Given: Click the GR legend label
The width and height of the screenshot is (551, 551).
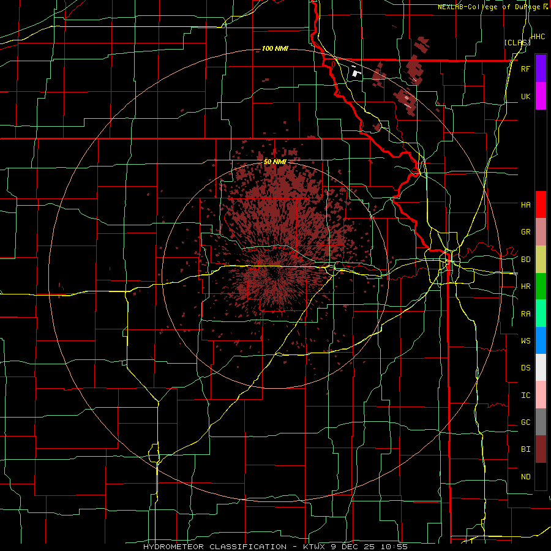Looking at the screenshot, I should pyautogui.click(x=525, y=232).
